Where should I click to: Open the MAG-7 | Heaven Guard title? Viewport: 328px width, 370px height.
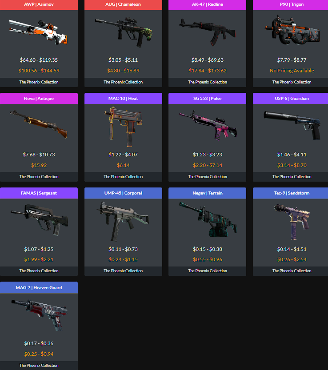click(x=39, y=288)
